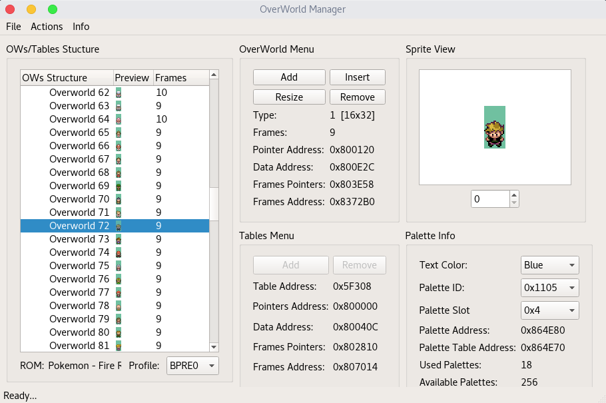The image size is (606, 403).
Task: Open the Info menu
Action: click(81, 26)
